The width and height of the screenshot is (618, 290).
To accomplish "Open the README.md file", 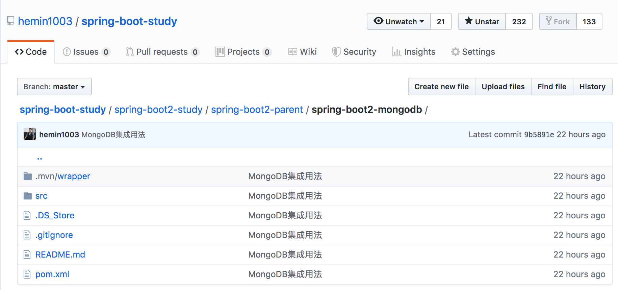I will 60,255.
